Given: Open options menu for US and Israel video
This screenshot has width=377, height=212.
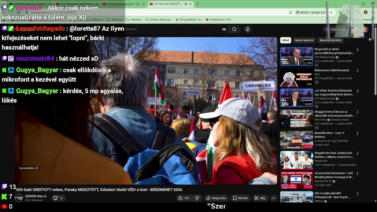Looking at the screenshot, I should 358,174.
